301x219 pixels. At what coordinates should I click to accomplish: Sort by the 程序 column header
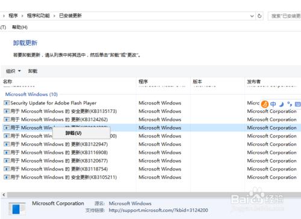click(x=143, y=82)
